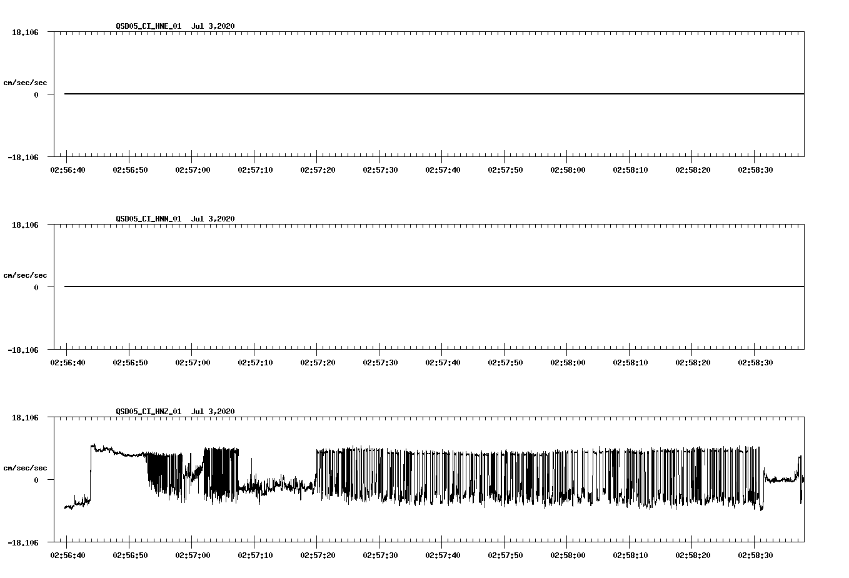Click the 02:57:20 time label under HNN plot
The width and height of the screenshot is (849, 578).
coord(318,363)
